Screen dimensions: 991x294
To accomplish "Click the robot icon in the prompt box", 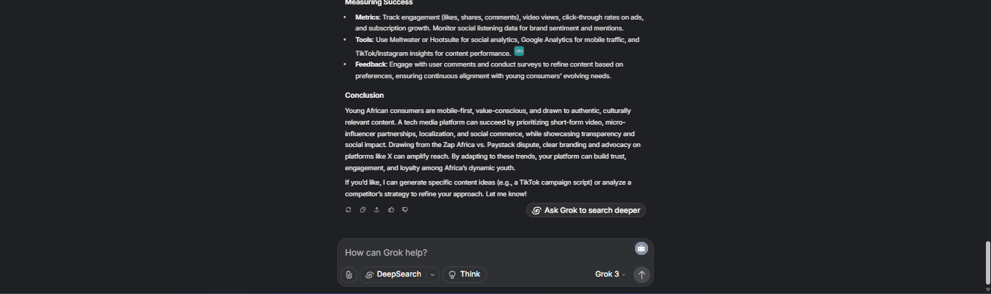I will (641, 248).
